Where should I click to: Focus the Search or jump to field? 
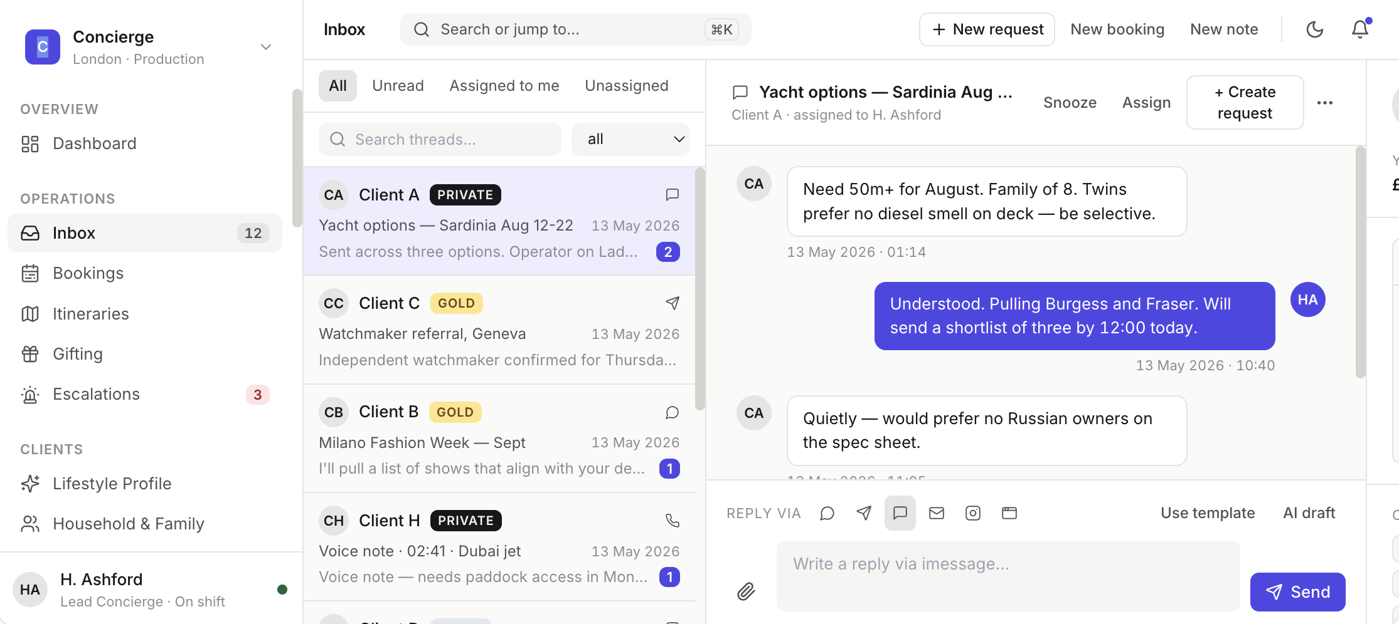pyautogui.click(x=575, y=29)
